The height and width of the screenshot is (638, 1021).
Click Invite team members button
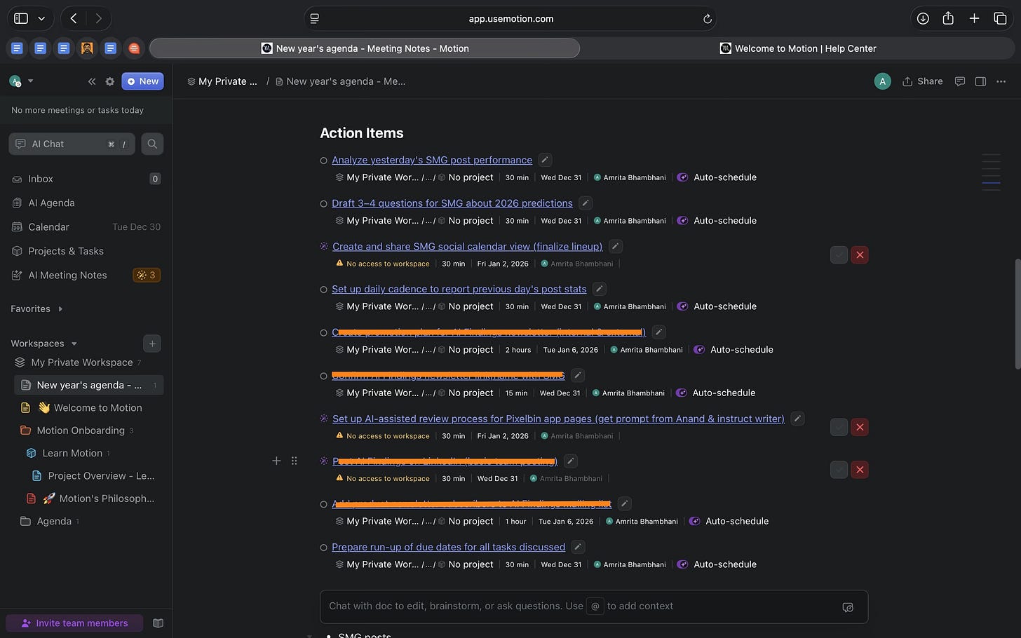(x=74, y=623)
